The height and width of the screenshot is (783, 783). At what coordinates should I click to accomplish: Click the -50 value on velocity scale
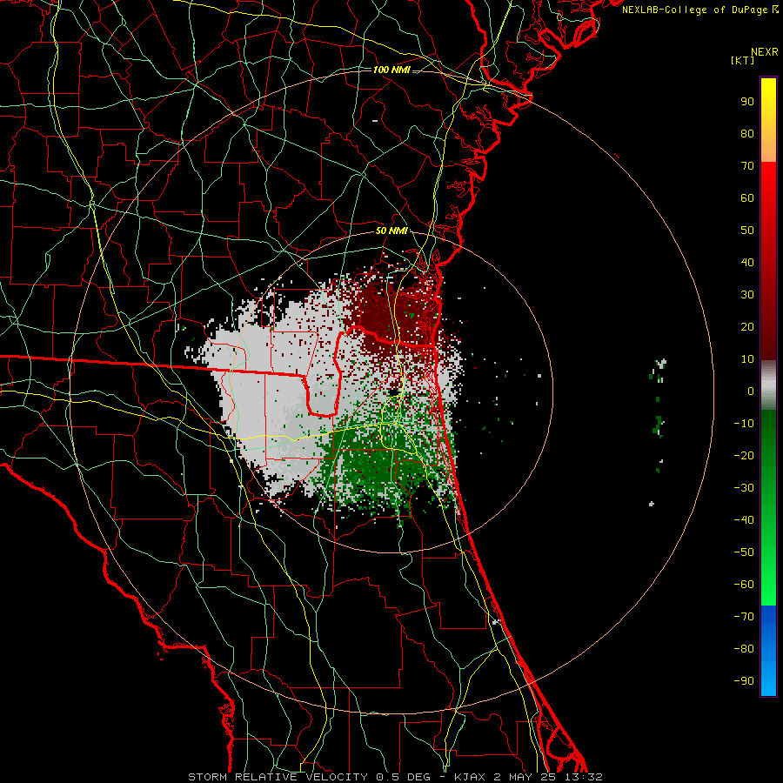[744, 552]
